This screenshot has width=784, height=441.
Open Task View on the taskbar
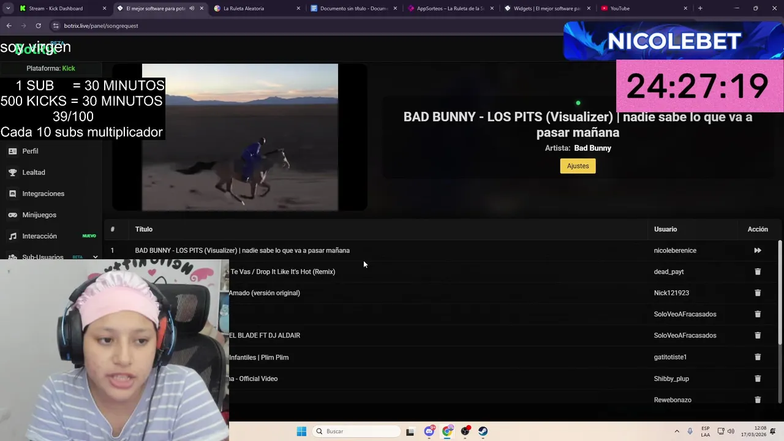tap(410, 431)
